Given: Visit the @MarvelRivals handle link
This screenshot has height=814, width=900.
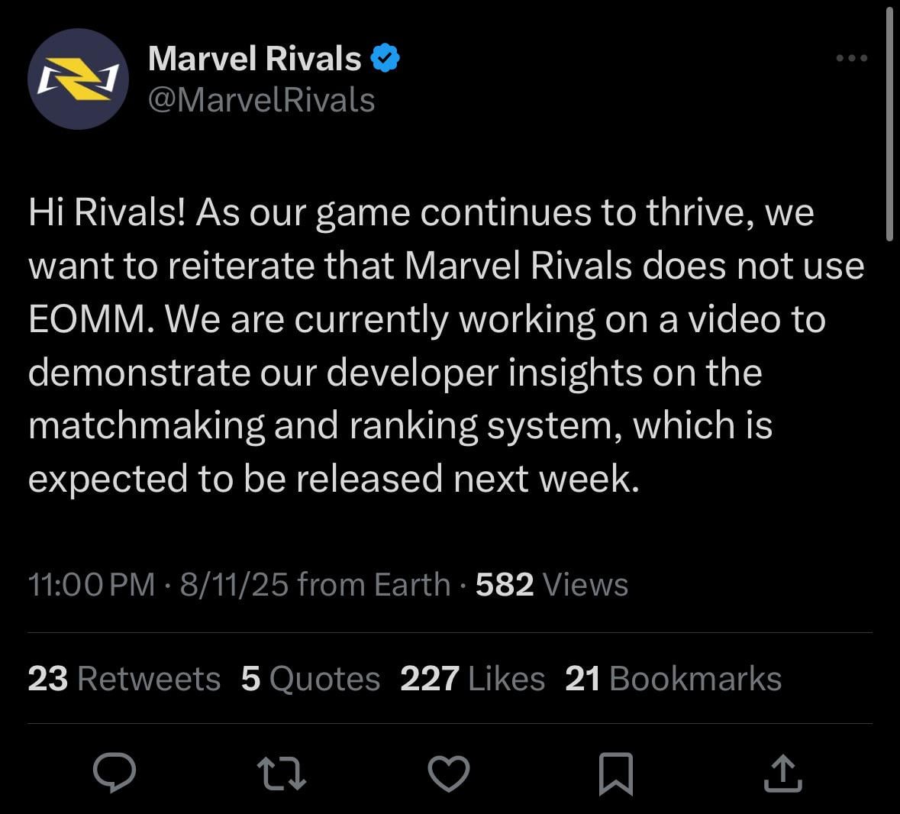Looking at the screenshot, I should click(x=262, y=100).
